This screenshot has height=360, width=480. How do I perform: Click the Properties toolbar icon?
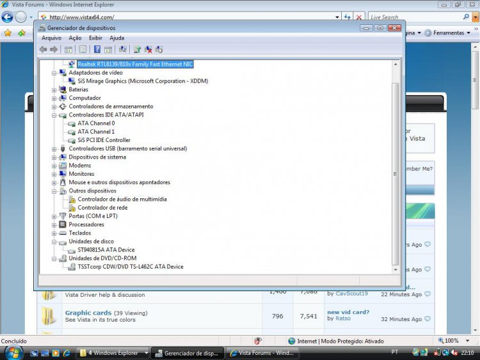click(x=83, y=49)
